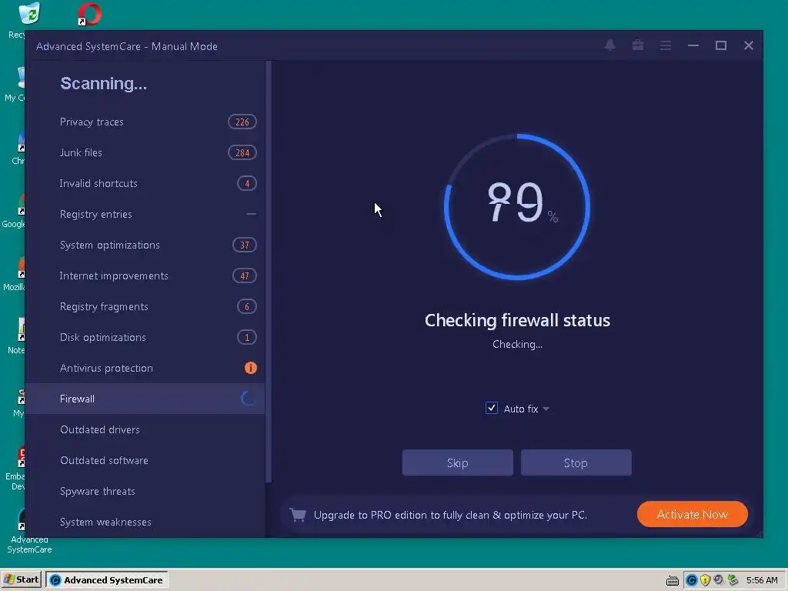Uncheck the Auto fix checkbox
The height and width of the screenshot is (591, 788).
tap(492, 408)
